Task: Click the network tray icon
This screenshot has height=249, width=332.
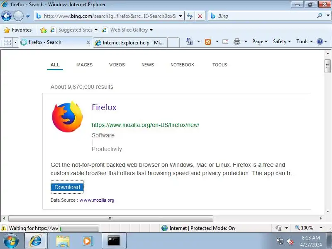Action: [x=280, y=241]
